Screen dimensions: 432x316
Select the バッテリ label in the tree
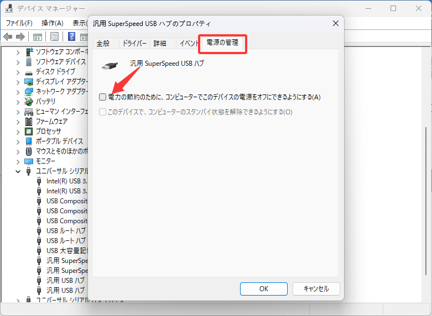tap(46, 102)
